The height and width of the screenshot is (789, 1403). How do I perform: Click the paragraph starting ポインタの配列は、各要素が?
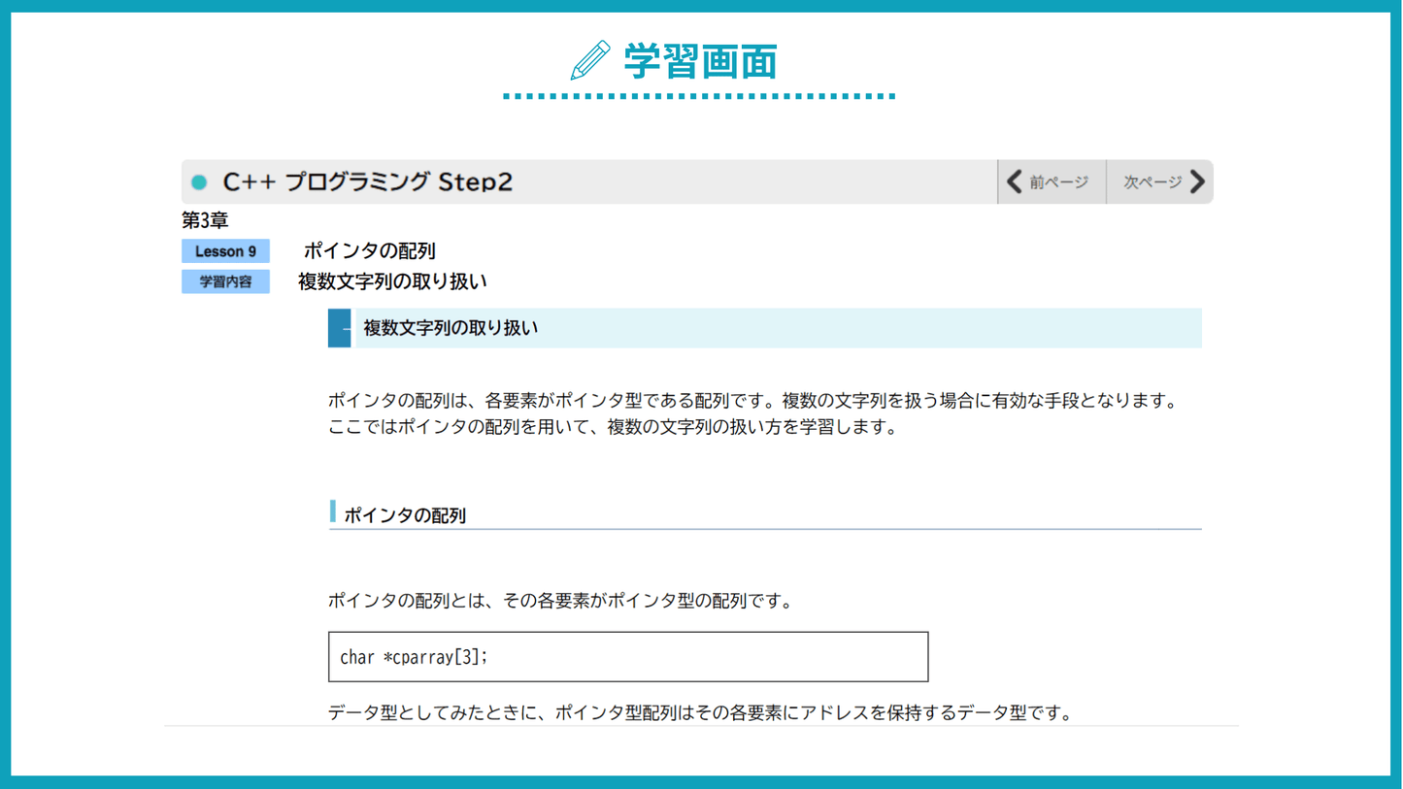tap(752, 413)
